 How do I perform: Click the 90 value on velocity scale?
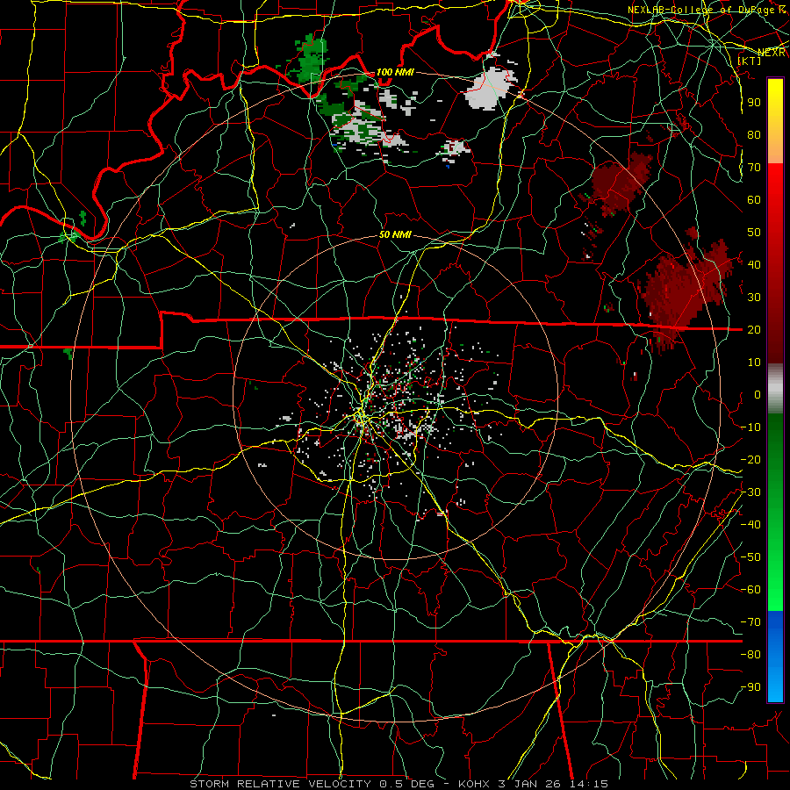tap(754, 103)
